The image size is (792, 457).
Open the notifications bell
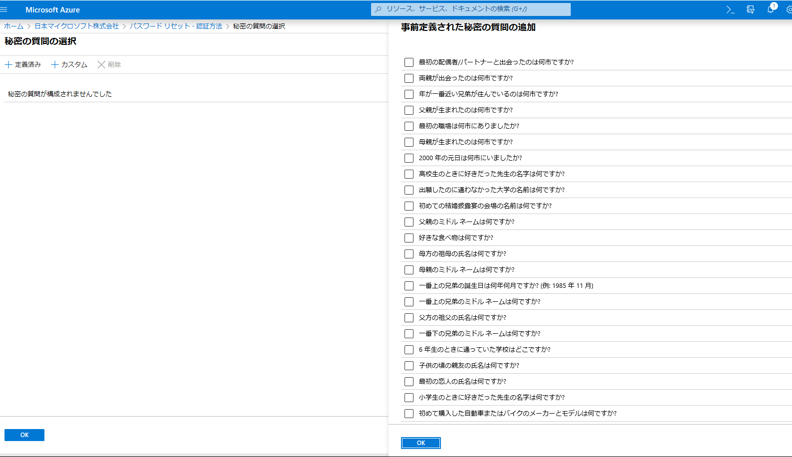point(771,9)
